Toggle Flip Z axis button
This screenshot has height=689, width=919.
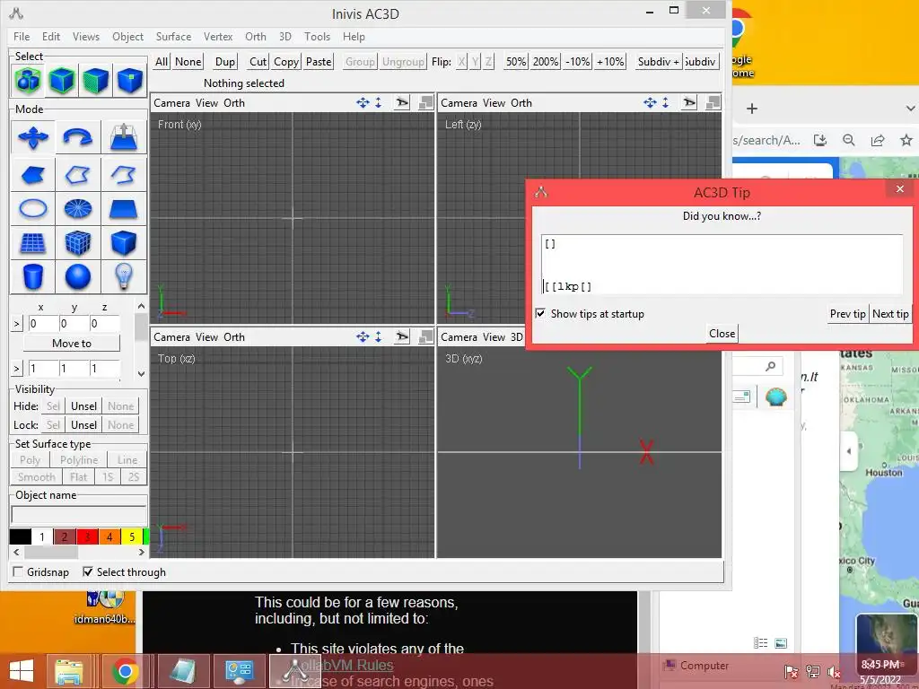pyautogui.click(x=489, y=62)
